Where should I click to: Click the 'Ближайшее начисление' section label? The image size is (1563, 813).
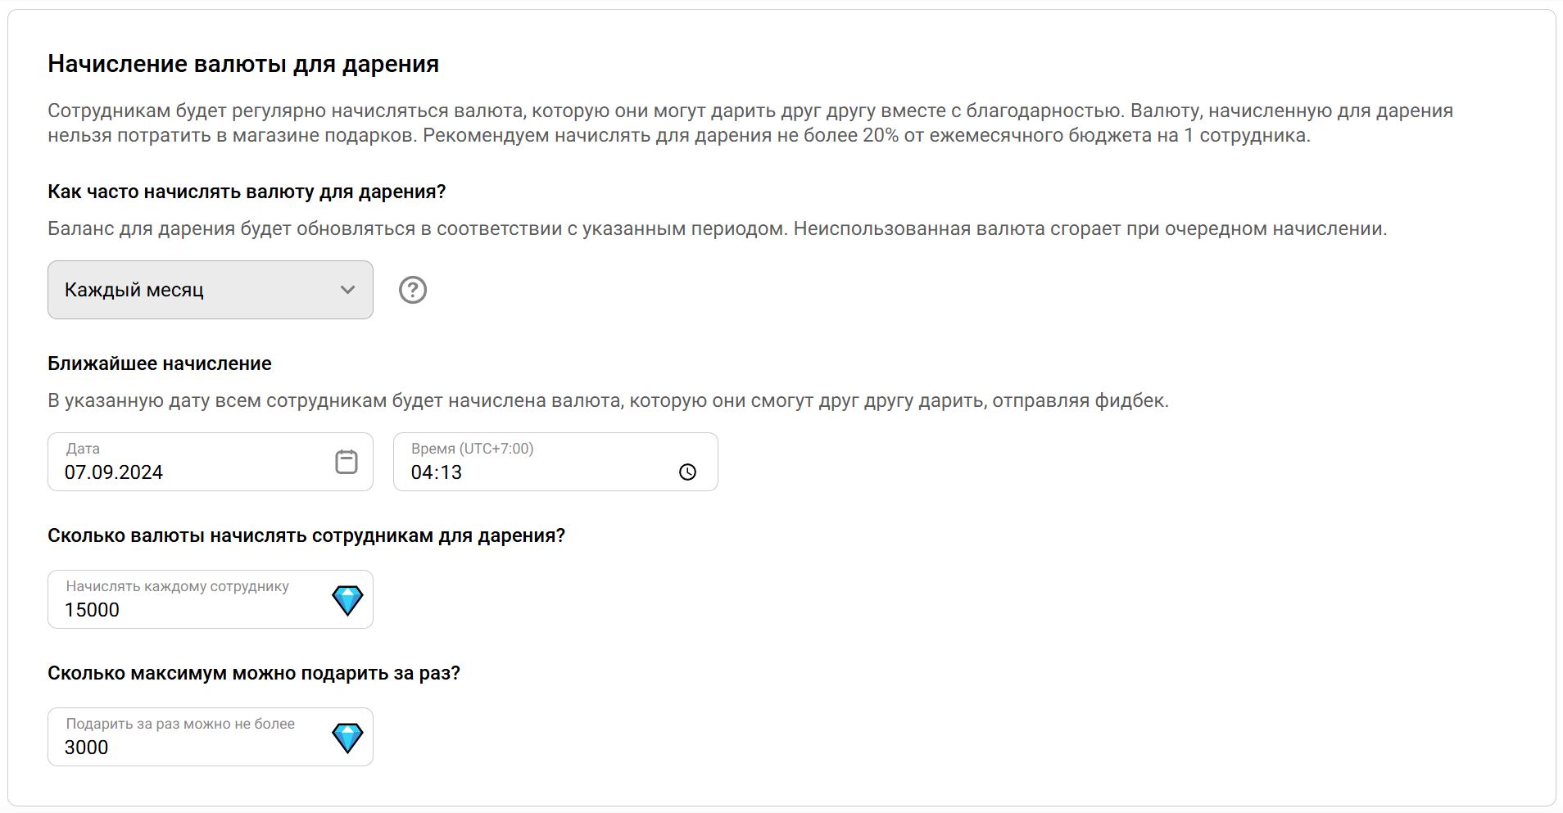160,364
